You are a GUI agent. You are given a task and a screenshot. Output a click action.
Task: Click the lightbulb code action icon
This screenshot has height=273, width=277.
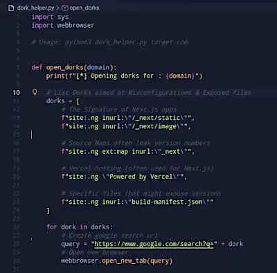tap(35, 92)
